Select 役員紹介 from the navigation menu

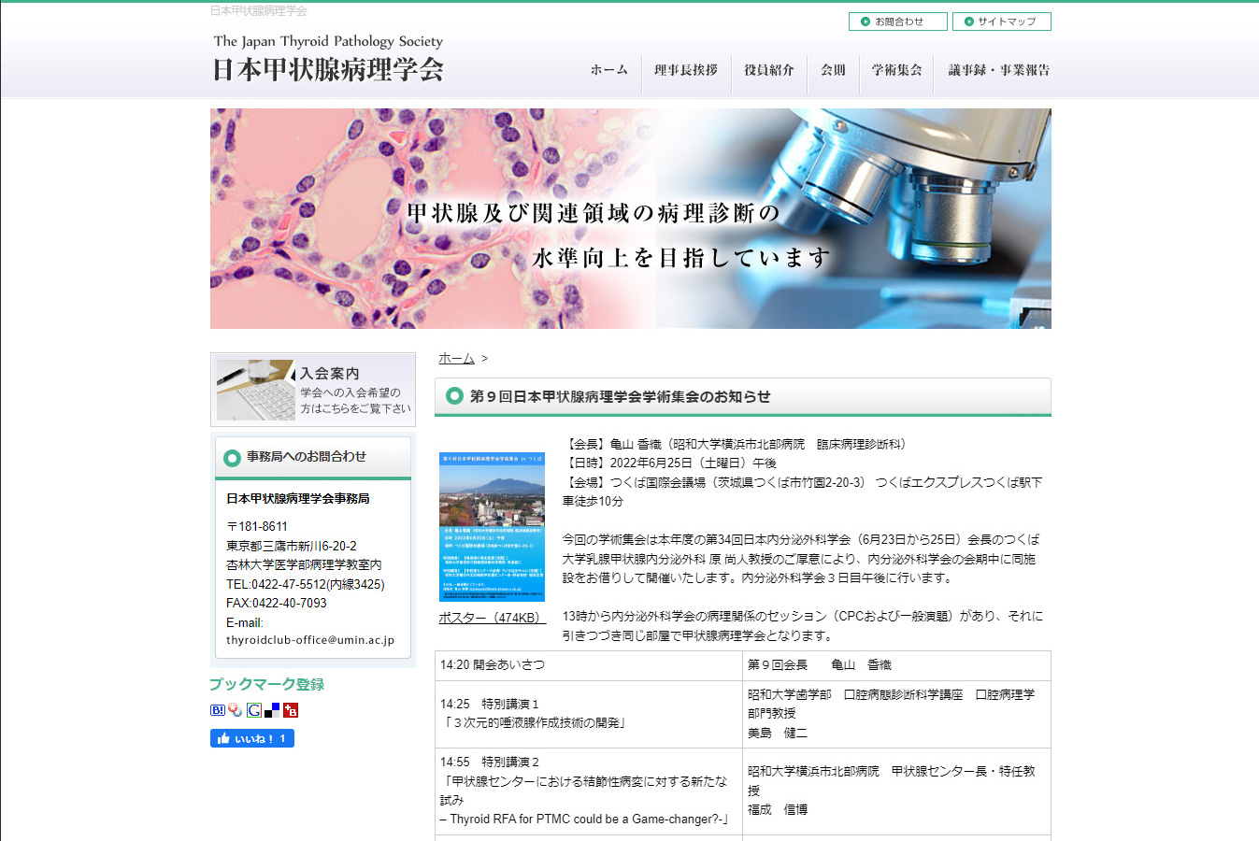[x=768, y=70]
